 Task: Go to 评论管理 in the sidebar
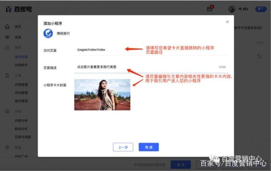(21, 93)
